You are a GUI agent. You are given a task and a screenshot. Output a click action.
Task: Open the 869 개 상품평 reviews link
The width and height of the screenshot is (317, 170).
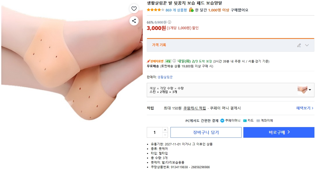(x=176, y=10)
